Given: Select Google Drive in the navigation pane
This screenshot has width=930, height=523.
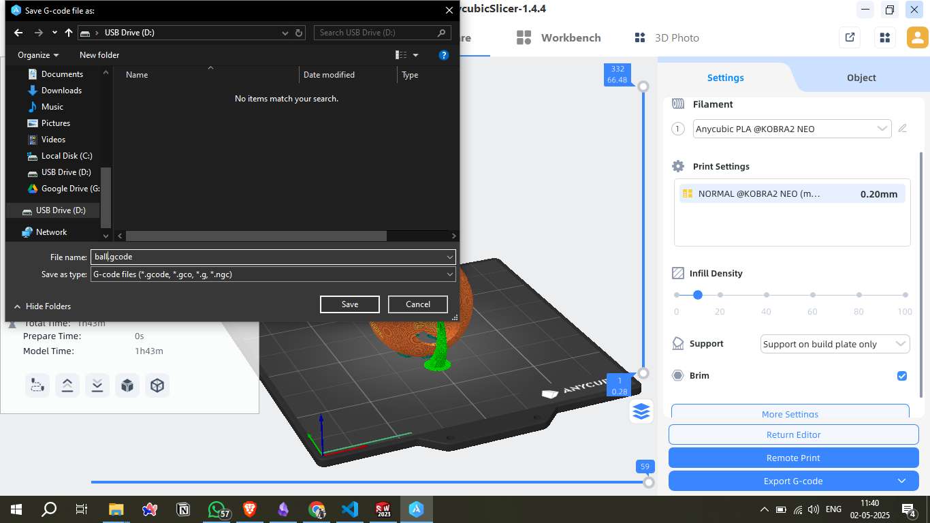Looking at the screenshot, I should coord(63,189).
